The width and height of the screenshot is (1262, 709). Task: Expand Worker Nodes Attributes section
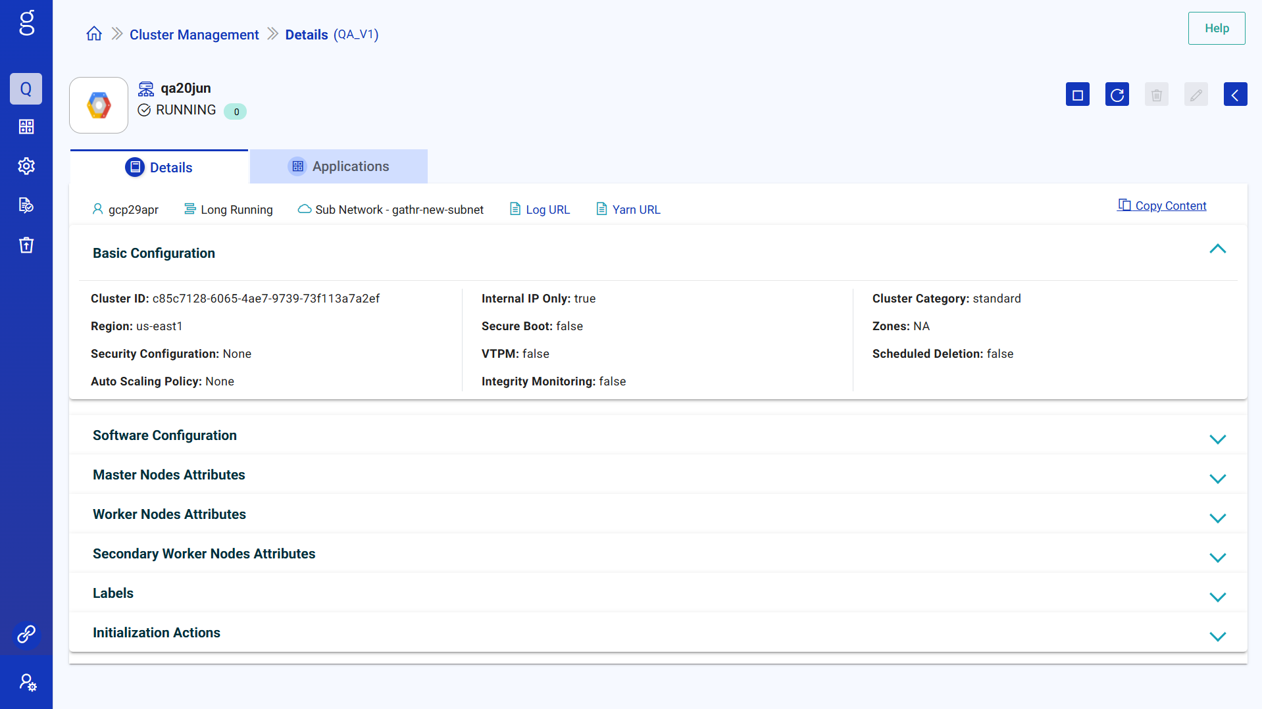tap(1217, 518)
